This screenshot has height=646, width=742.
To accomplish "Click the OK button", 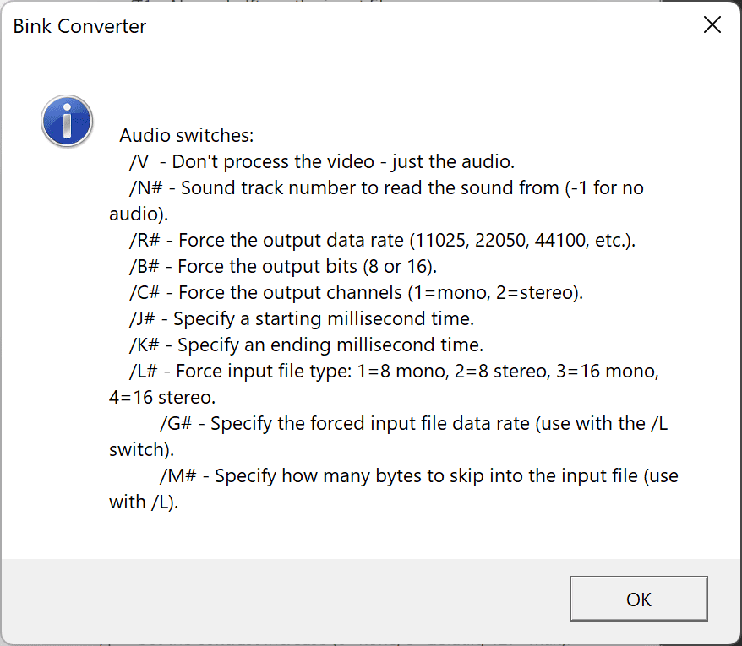I will click(x=638, y=600).
